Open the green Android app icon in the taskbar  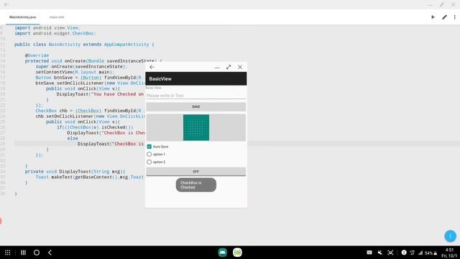pos(237,253)
